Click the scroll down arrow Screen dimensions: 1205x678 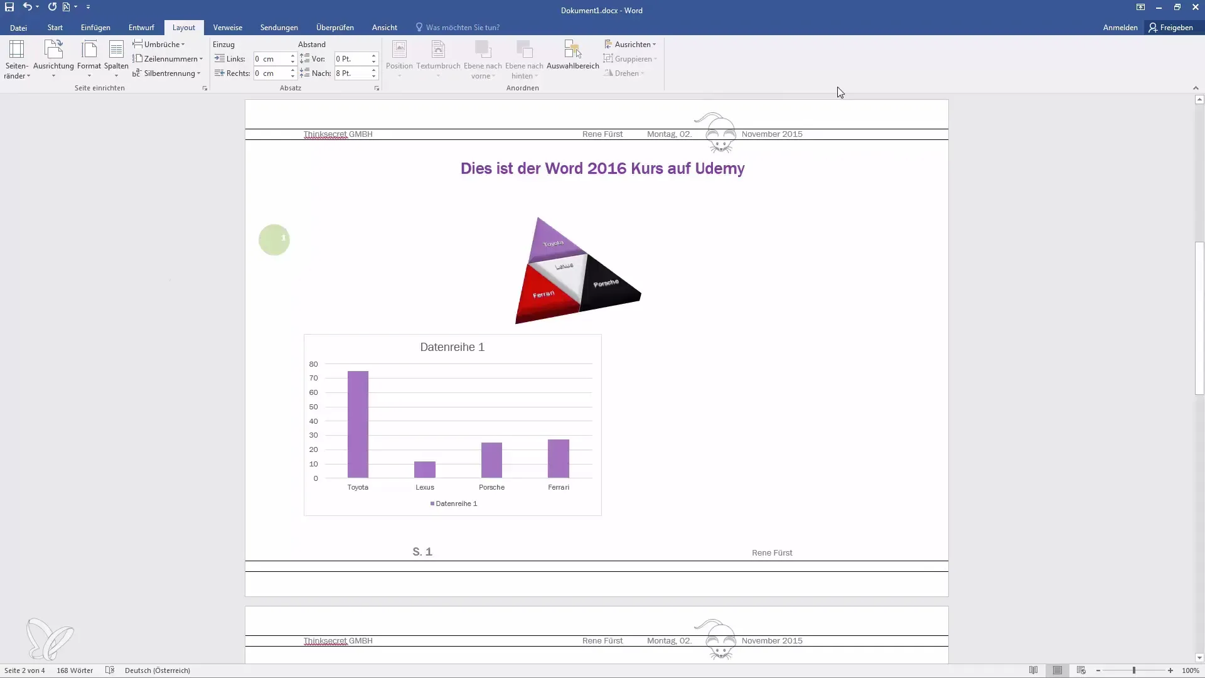tap(1199, 658)
